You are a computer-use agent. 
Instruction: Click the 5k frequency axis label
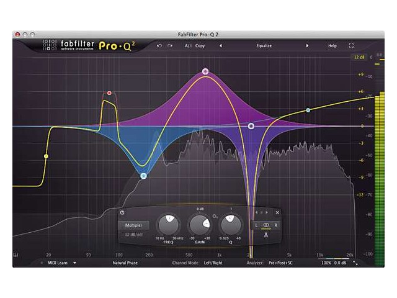pyautogui.click(x=290, y=255)
